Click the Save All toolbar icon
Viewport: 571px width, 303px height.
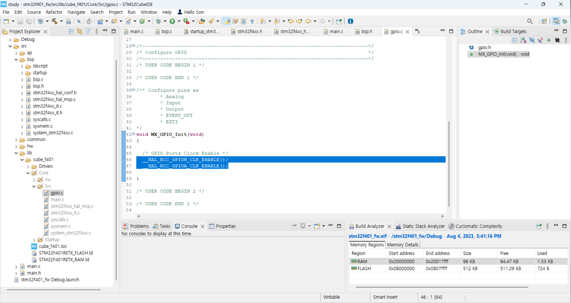29,21
